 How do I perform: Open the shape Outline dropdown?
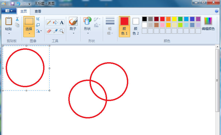(97, 19)
